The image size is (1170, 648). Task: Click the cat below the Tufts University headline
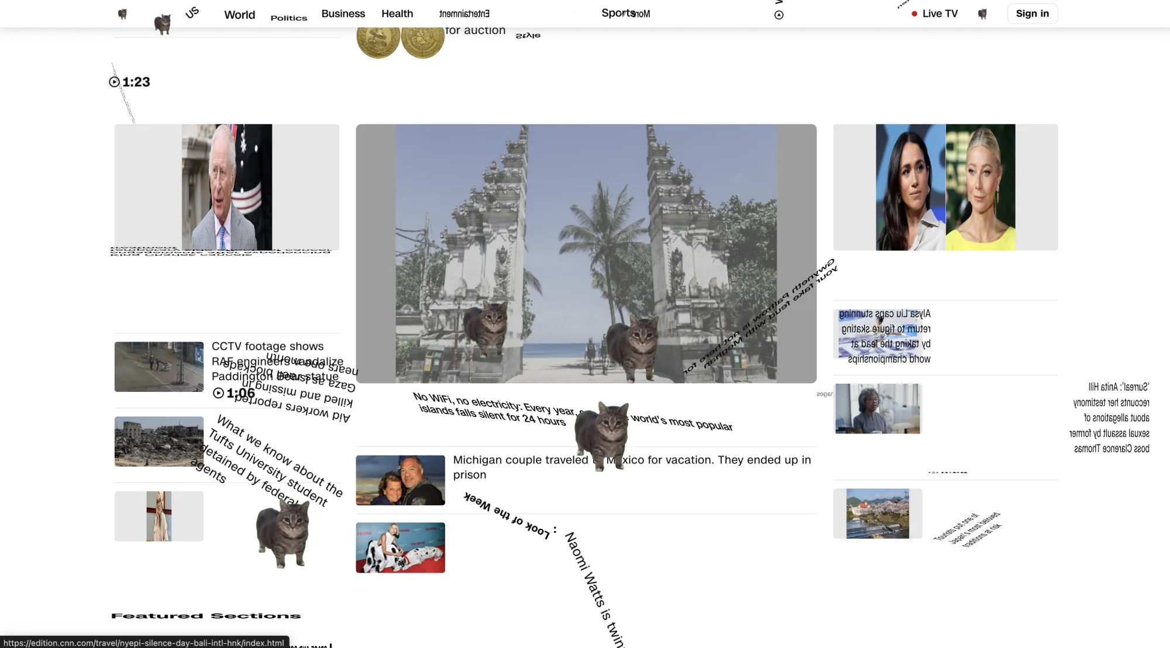point(283,533)
